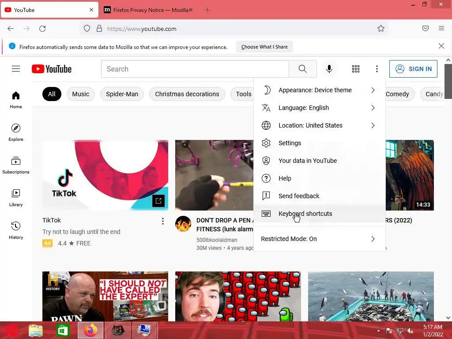Show hidden tray icons arrow
The image size is (452, 339).
(378, 331)
